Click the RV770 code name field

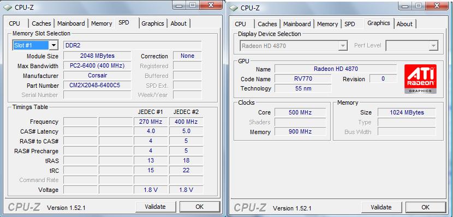(303, 79)
